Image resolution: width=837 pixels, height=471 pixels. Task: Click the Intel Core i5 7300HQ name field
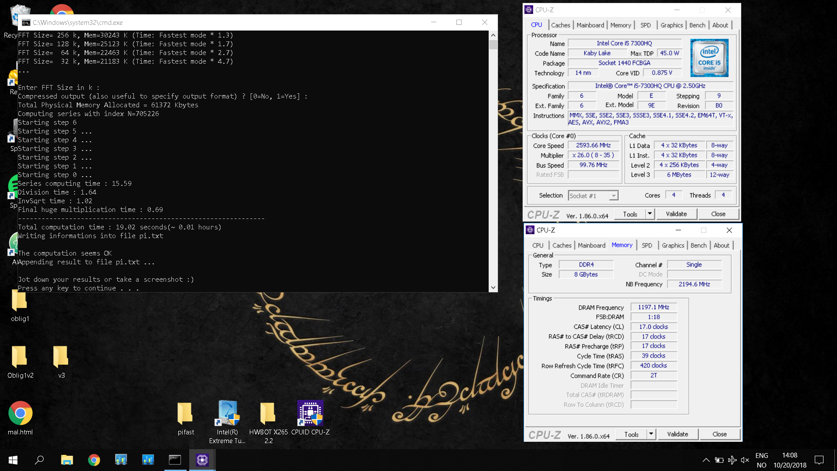624,43
